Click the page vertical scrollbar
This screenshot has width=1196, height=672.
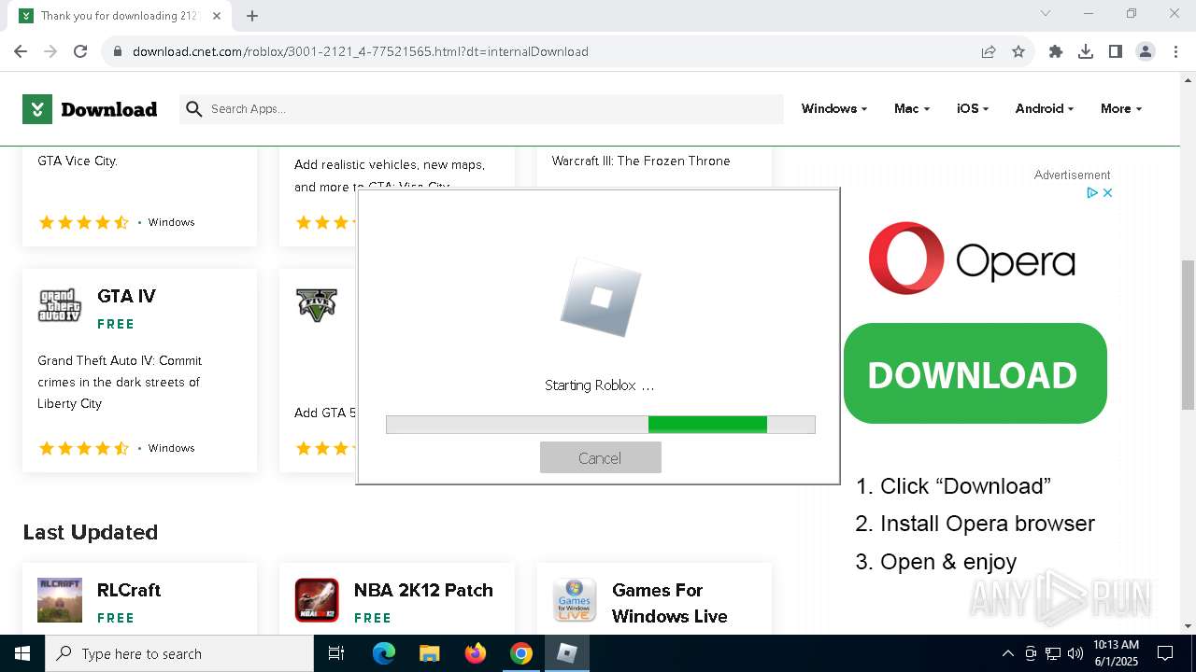click(1188, 334)
